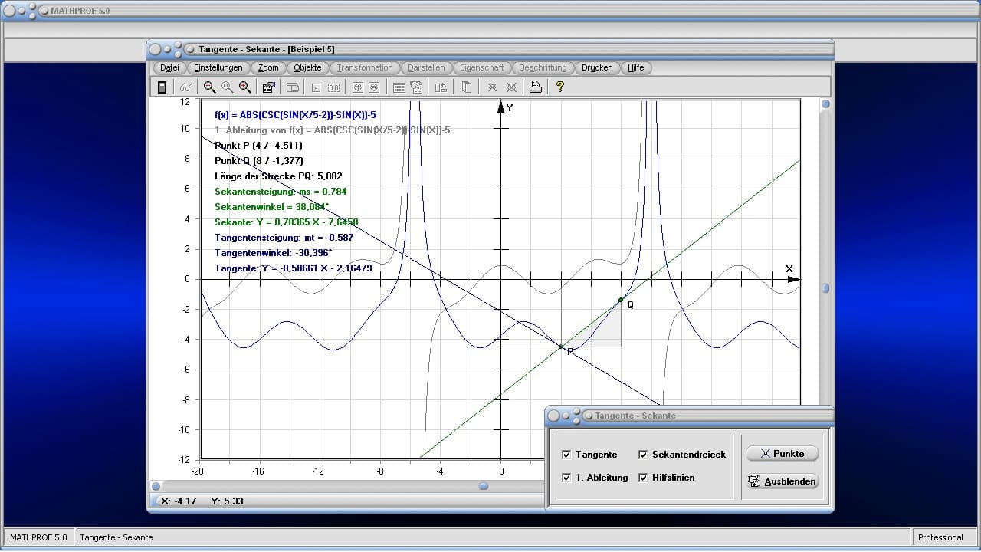Image resolution: width=981 pixels, height=552 pixels.
Task: Open the Hilfe menu
Action: [636, 67]
